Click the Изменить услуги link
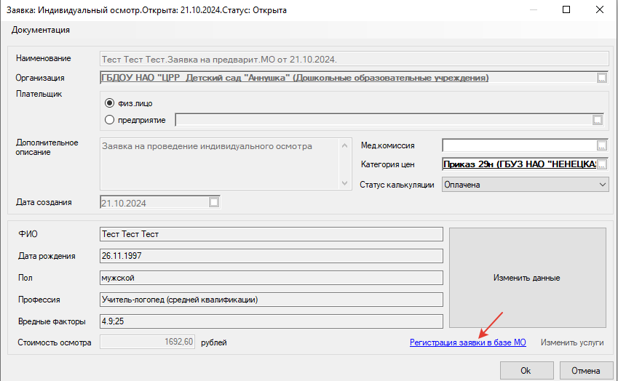 571,342
